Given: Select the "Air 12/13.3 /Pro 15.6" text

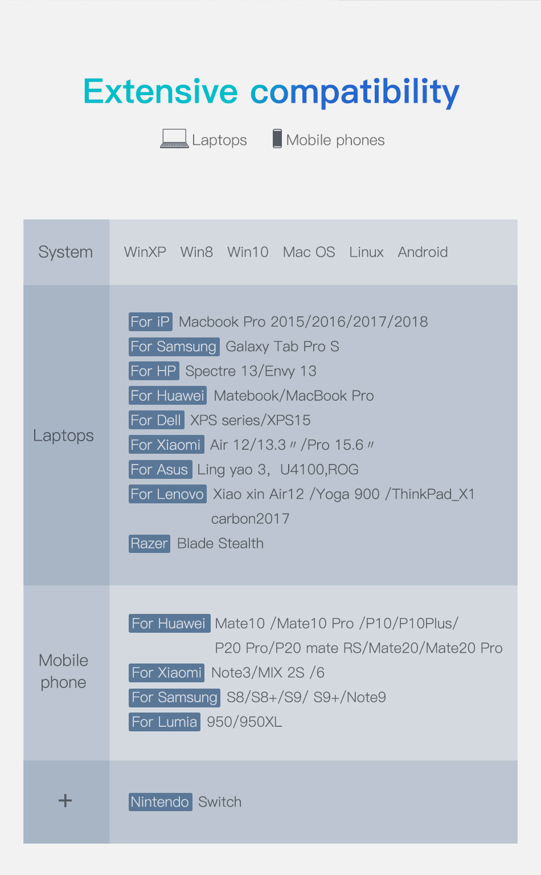Looking at the screenshot, I should (x=292, y=445).
